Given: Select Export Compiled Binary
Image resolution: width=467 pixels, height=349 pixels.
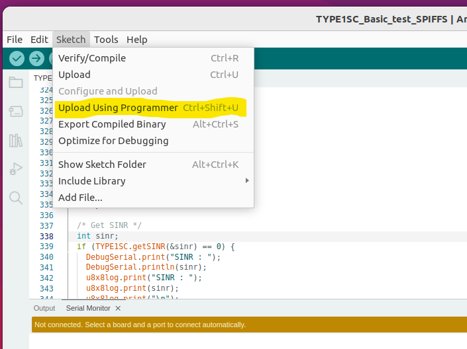Looking at the screenshot, I should 153,124.
